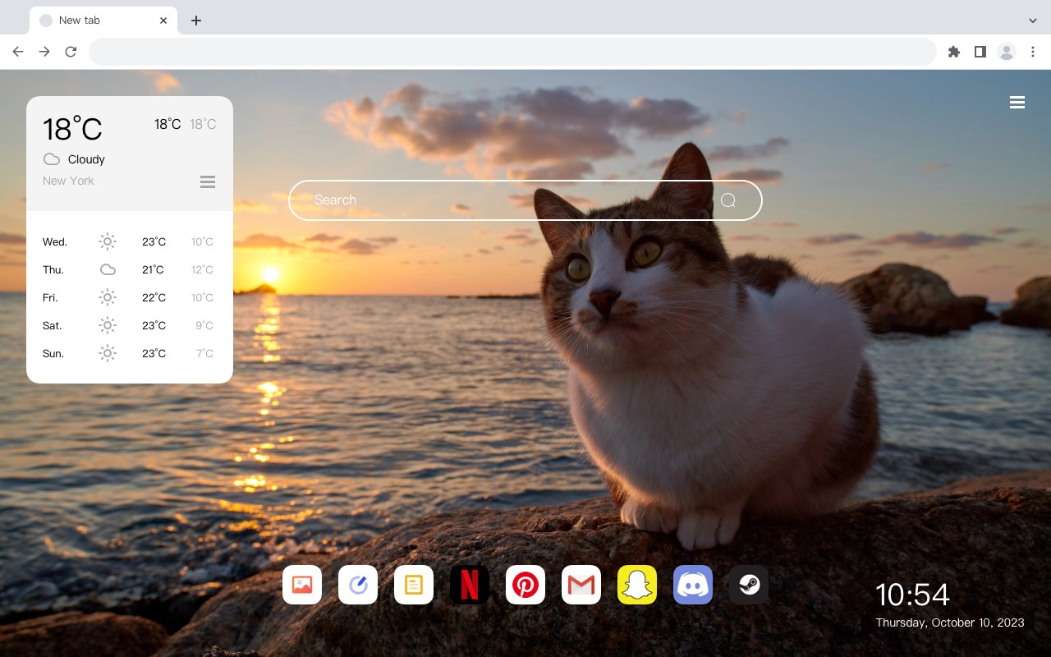Image resolution: width=1051 pixels, height=657 pixels.
Task: Focus the Chrome address bar
Action: pyautogui.click(x=512, y=52)
